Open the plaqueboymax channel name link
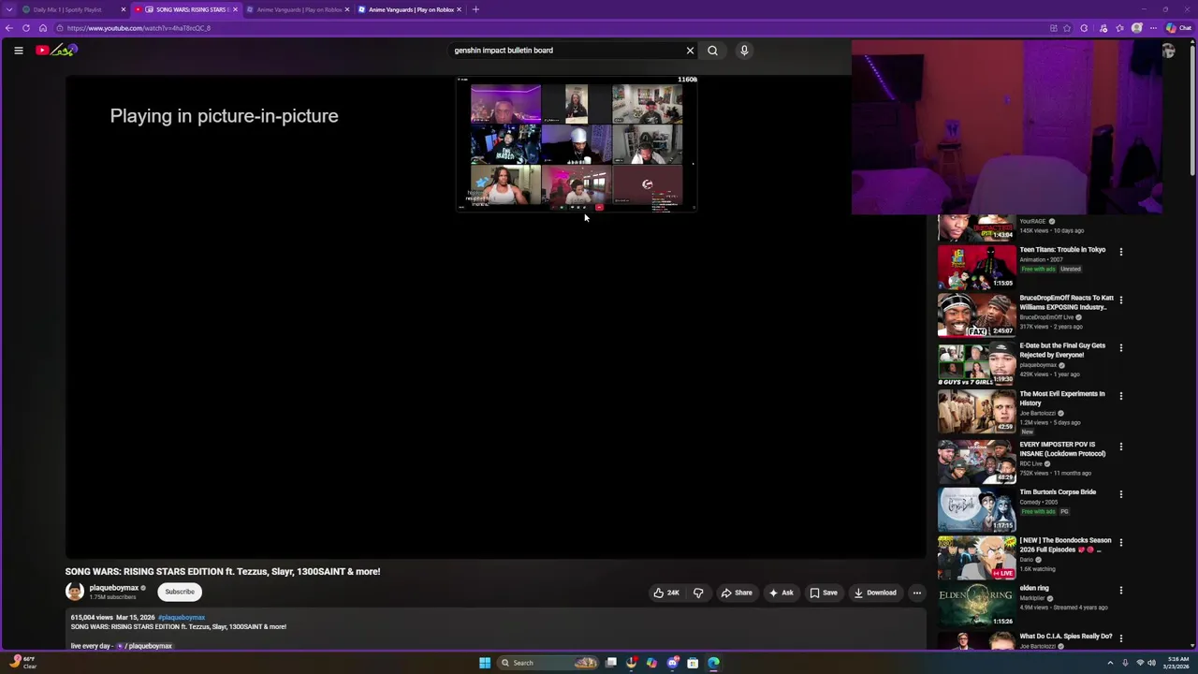Image resolution: width=1198 pixels, height=674 pixels. tap(113, 588)
